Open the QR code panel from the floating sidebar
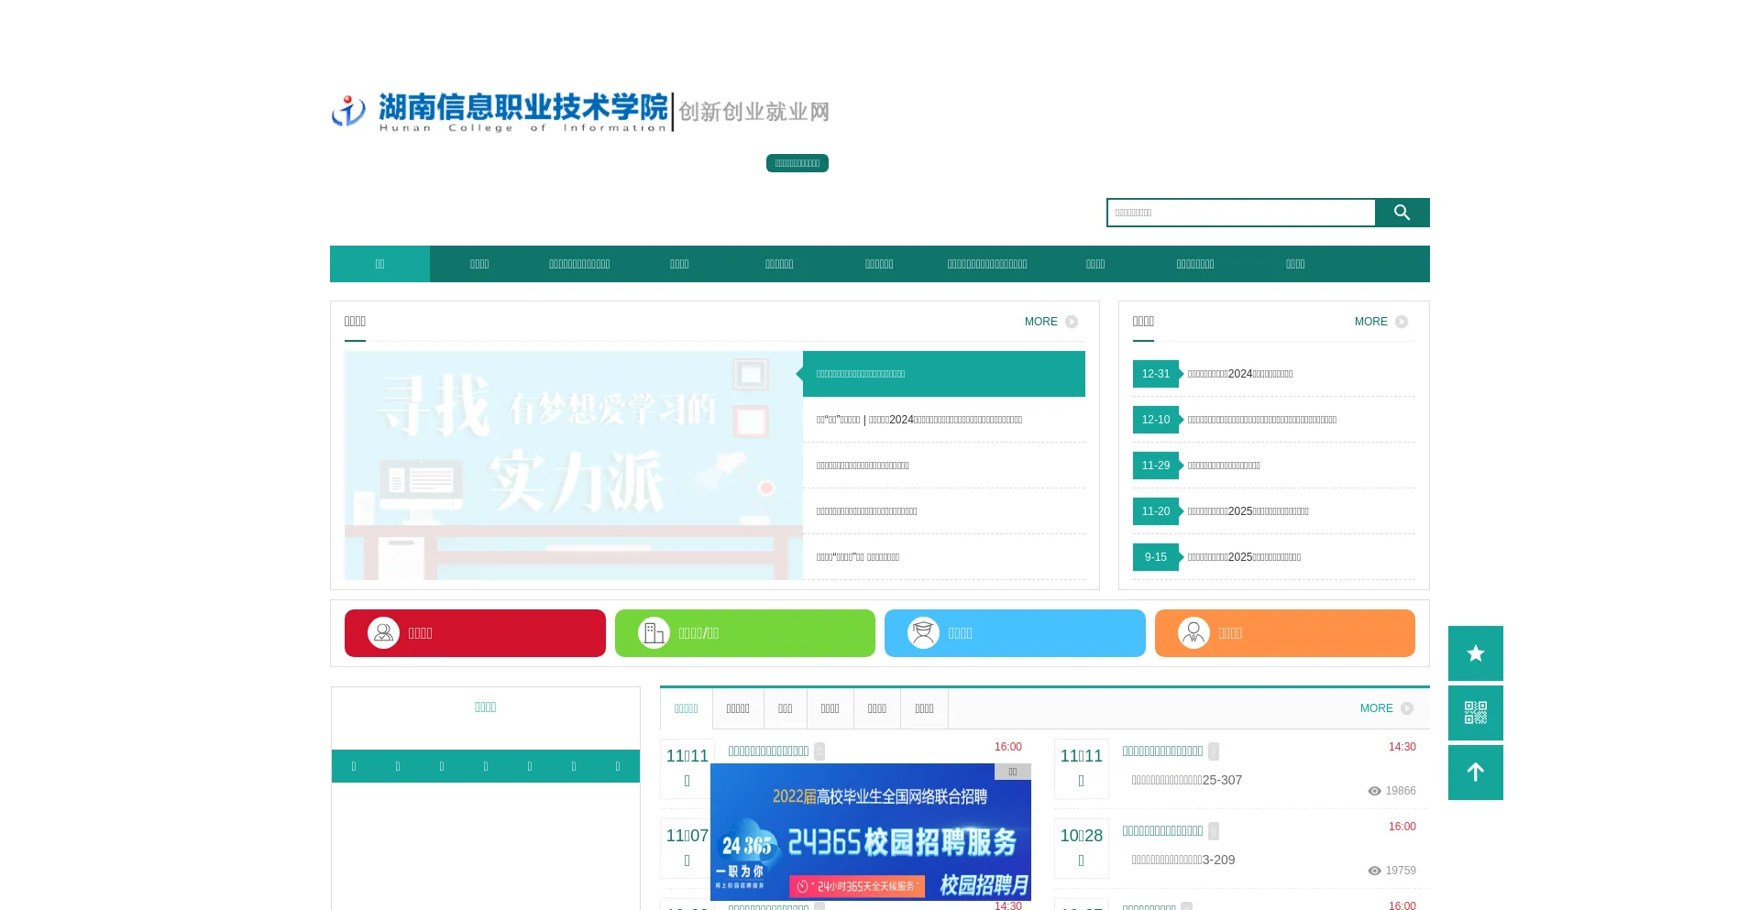Image resolution: width=1760 pixels, height=910 pixels. point(1475,713)
